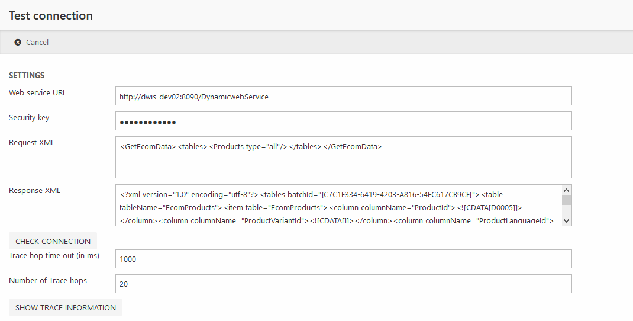
Task: Click the Request XML label
Action: point(31,143)
